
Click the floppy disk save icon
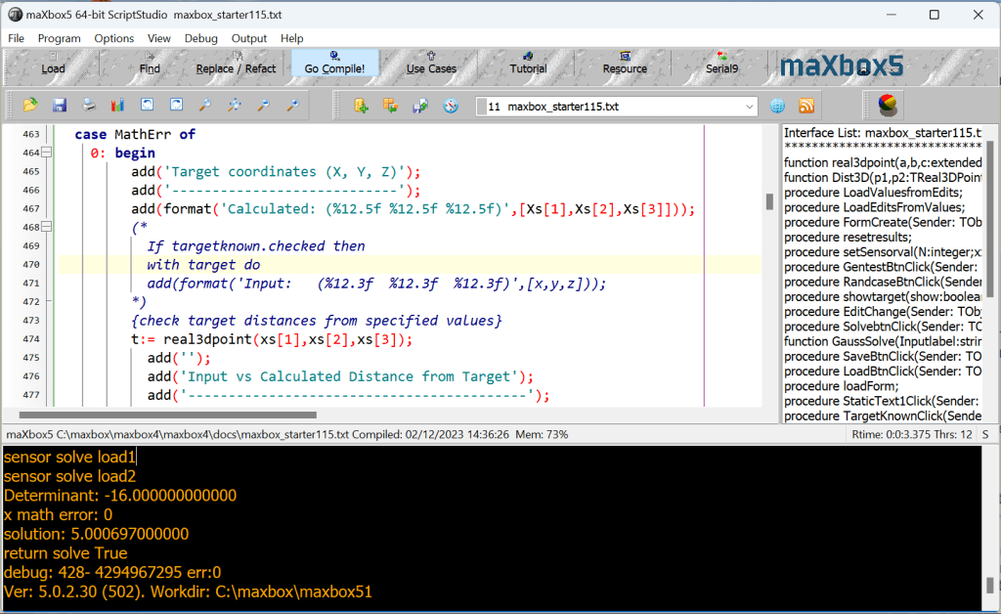click(60, 106)
